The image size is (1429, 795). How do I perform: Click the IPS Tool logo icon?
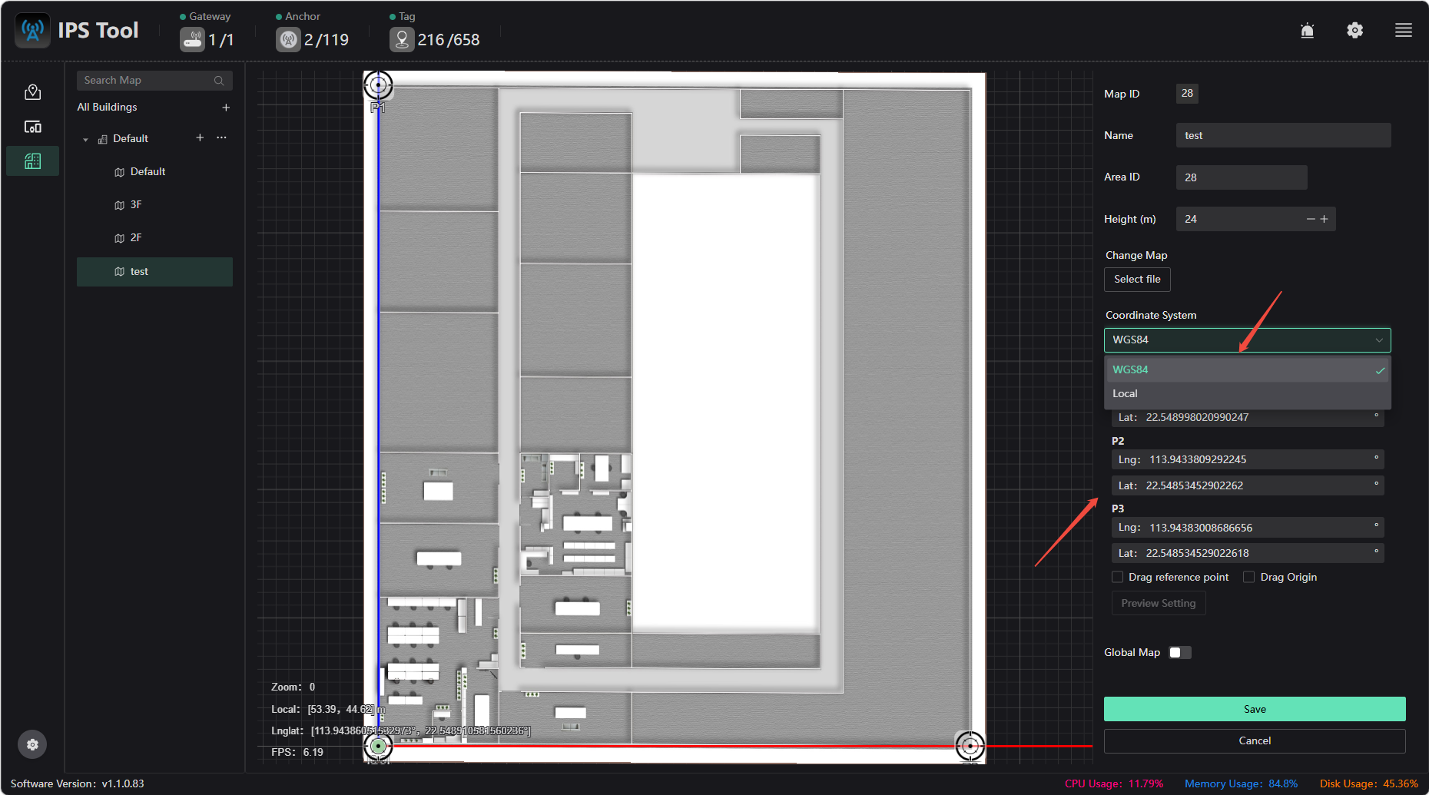(x=32, y=31)
